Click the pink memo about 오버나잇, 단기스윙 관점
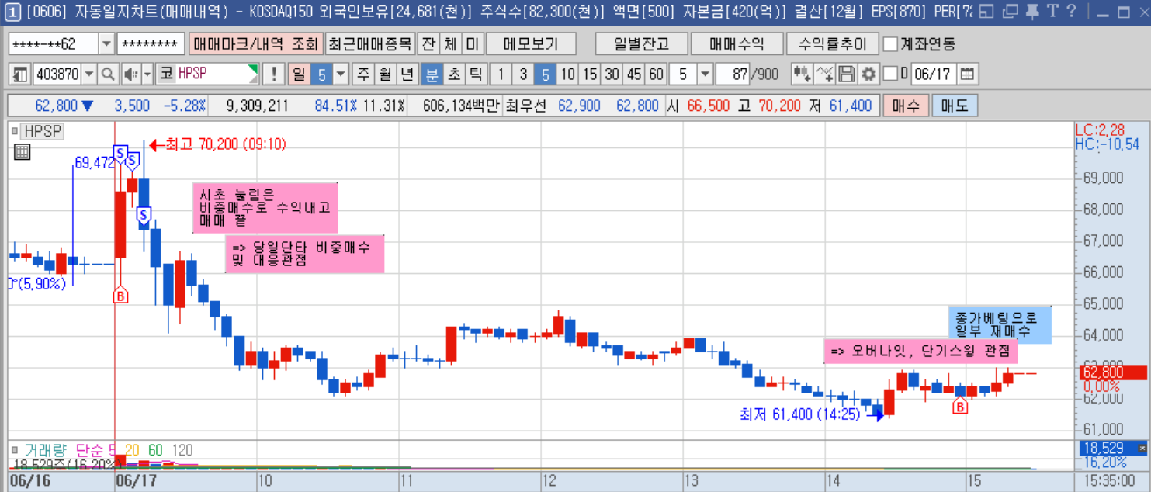Image resolution: width=1151 pixels, height=492 pixels. pos(920,351)
